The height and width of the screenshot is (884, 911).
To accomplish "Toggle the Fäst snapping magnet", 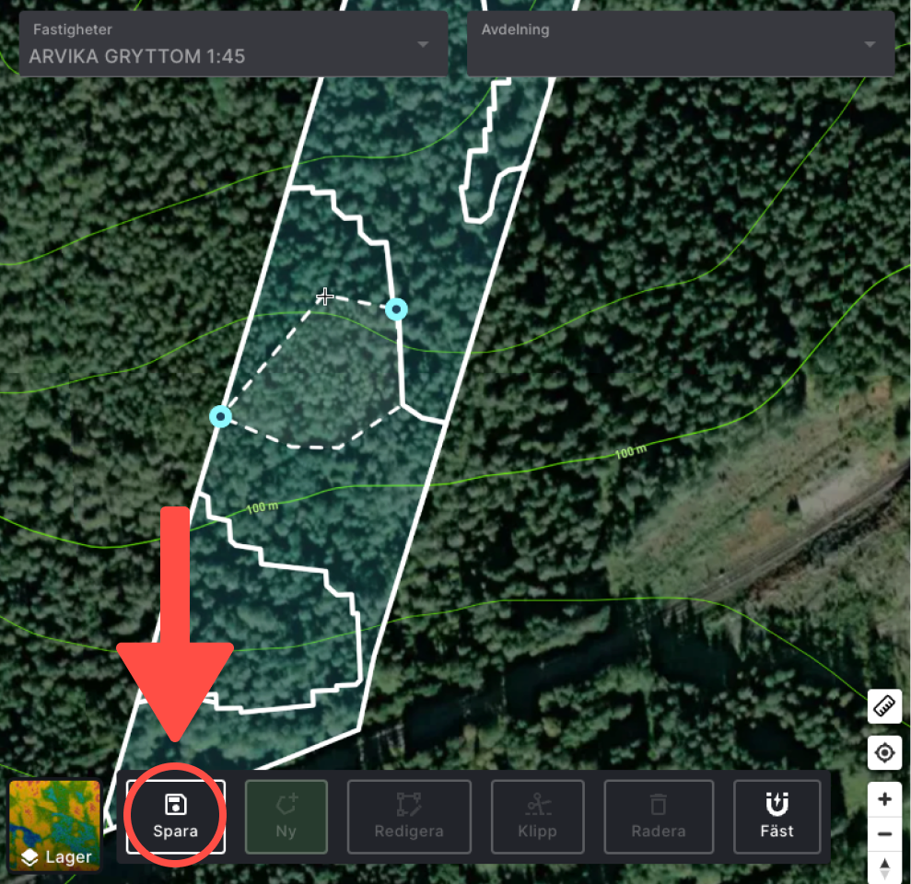I will click(x=777, y=817).
